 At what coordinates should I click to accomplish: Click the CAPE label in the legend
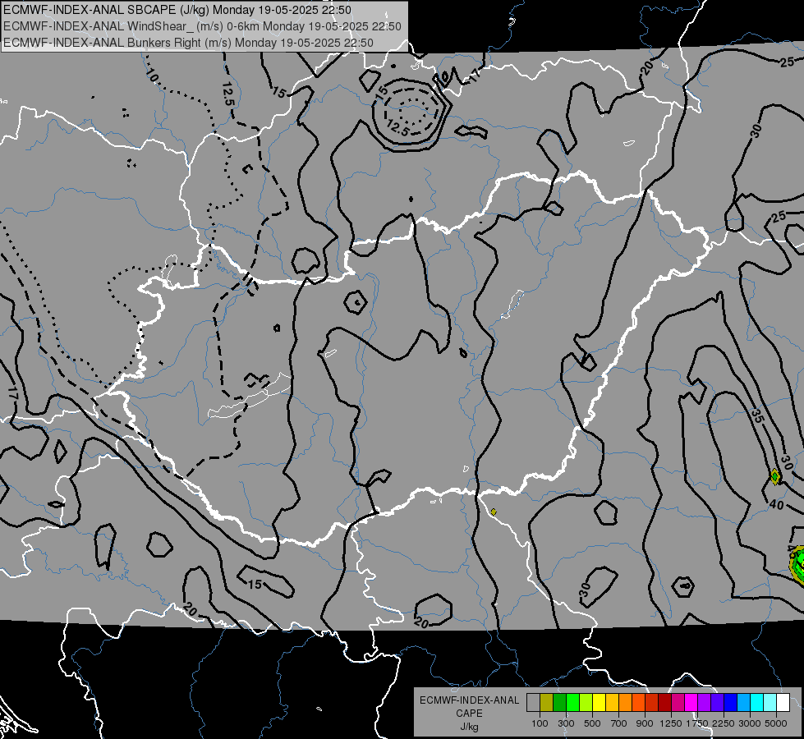[469, 714]
